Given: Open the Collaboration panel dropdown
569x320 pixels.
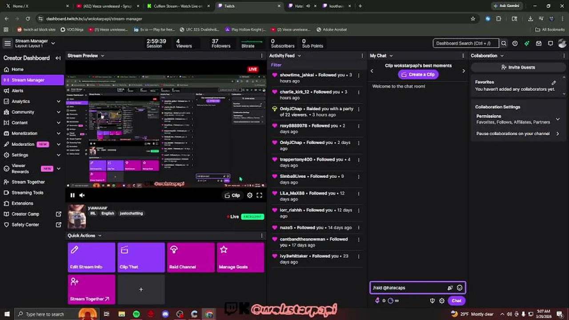Looking at the screenshot, I should pyautogui.click(x=502, y=56).
